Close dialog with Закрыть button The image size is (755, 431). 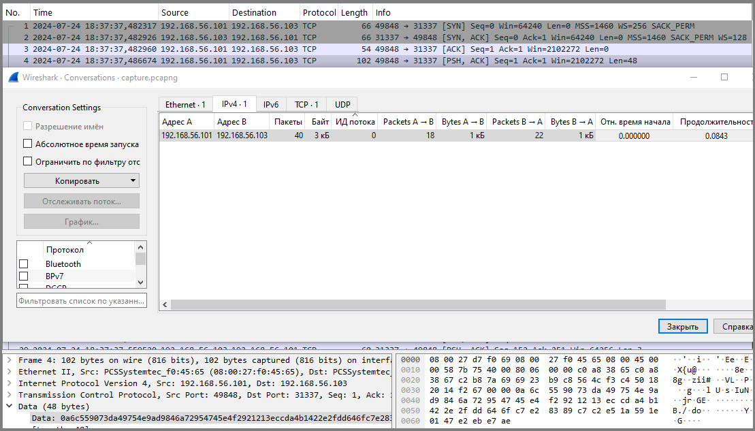682,327
